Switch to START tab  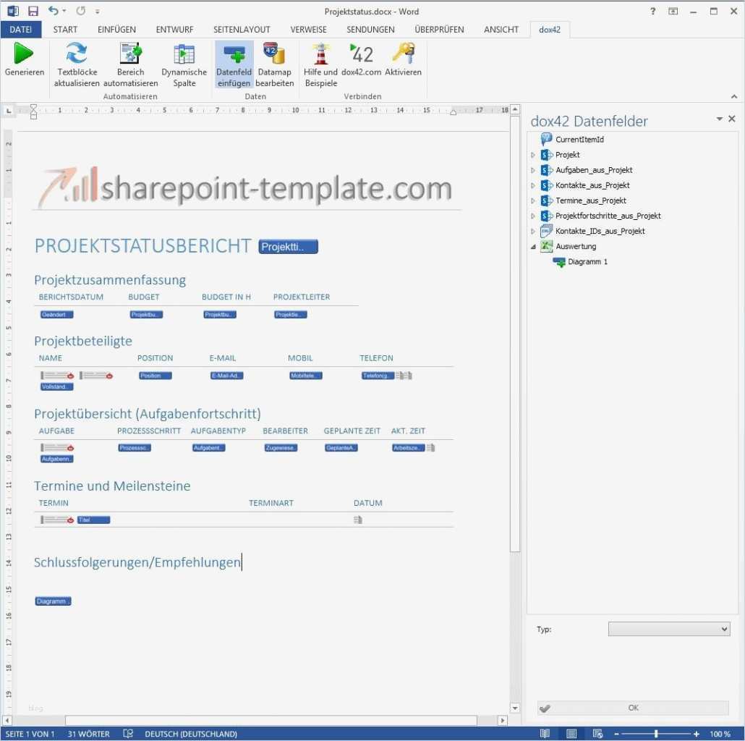tap(65, 30)
